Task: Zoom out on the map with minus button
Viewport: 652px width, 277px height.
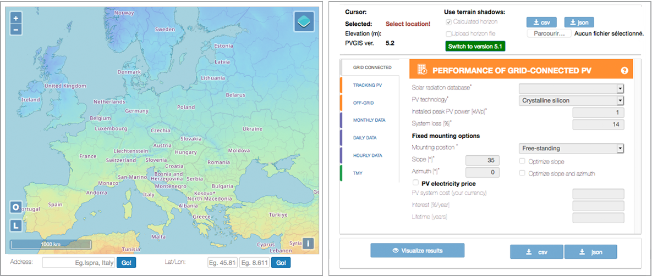Action: click(16, 29)
